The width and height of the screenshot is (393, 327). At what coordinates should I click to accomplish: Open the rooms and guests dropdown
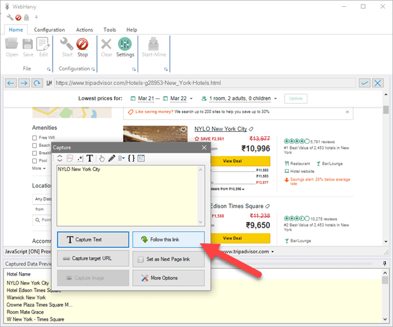tap(276, 98)
